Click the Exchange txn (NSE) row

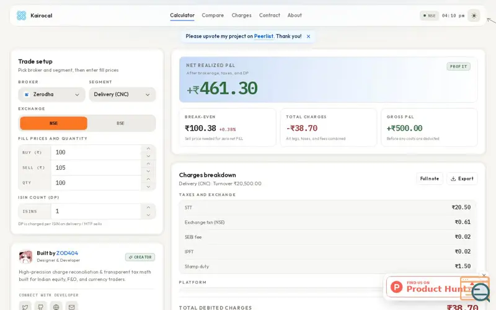(327, 223)
